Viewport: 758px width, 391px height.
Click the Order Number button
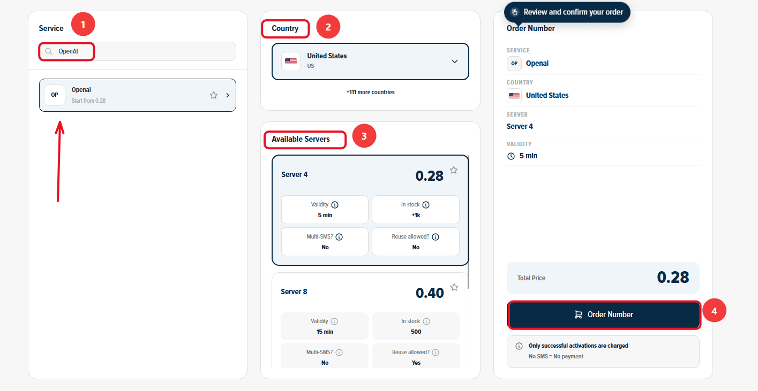604,315
